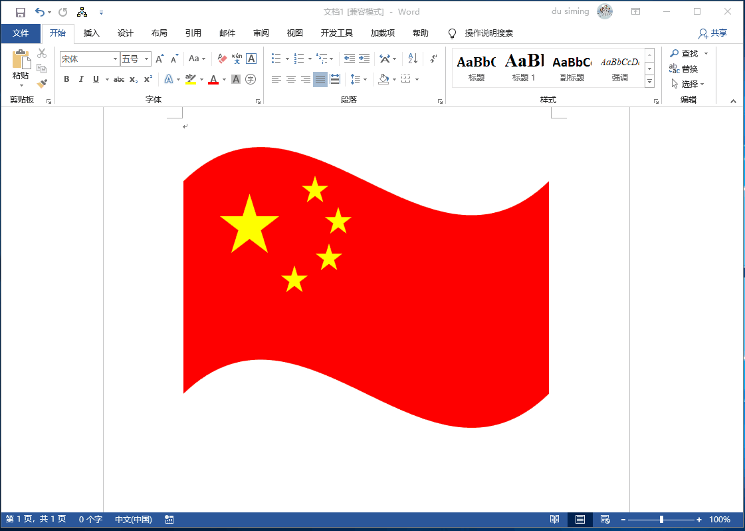The height and width of the screenshot is (531, 745).
Task: Toggle Underline formatting
Action: click(x=96, y=79)
